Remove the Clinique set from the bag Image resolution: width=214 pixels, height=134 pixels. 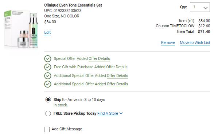(x=168, y=43)
